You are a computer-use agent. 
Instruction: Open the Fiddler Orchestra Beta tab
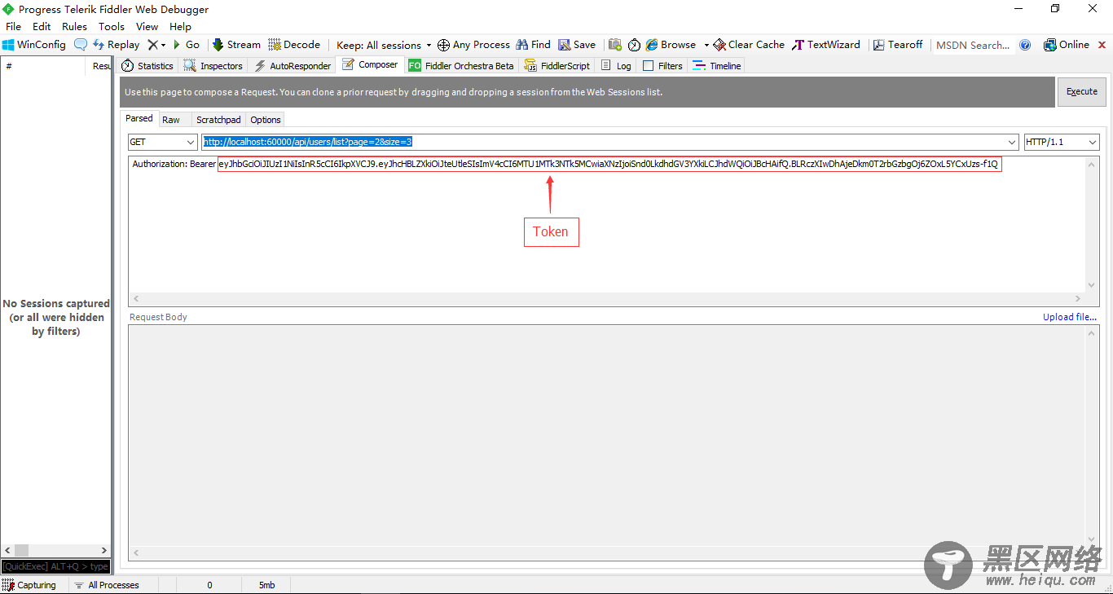pyautogui.click(x=461, y=66)
